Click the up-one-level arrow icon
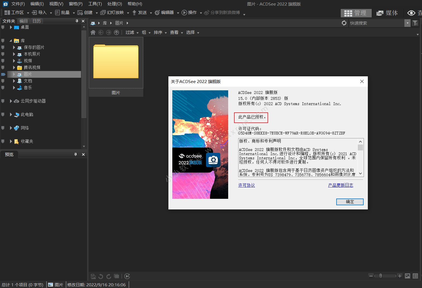The image size is (422, 288). tap(116, 32)
